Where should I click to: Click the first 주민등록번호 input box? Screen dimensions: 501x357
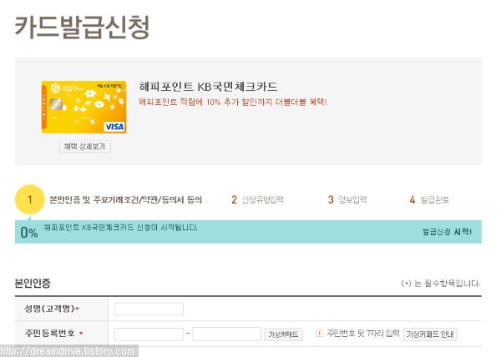click(149, 334)
